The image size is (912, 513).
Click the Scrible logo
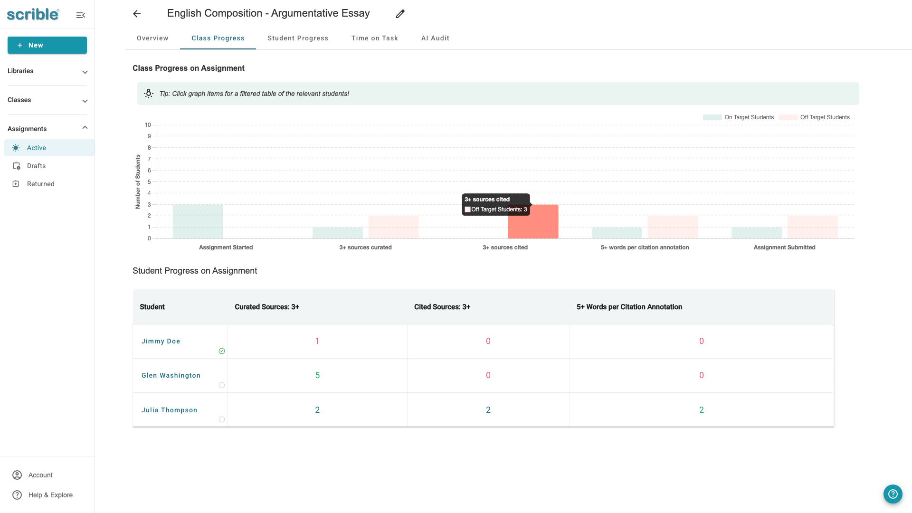33,15
